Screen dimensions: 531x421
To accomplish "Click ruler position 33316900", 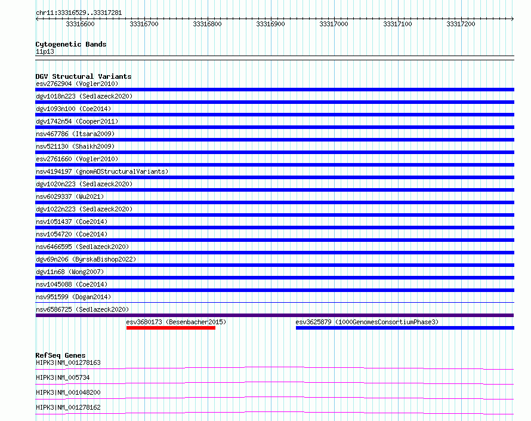I will click(x=271, y=24).
